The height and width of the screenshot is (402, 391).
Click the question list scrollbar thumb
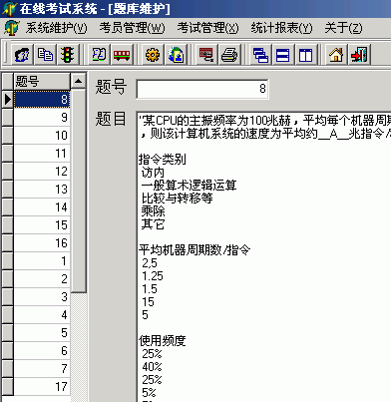click(79, 191)
